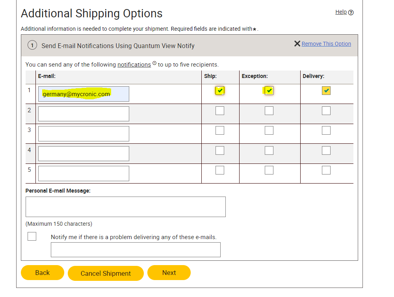Enable Exception notification for recipient 3

click(269, 130)
